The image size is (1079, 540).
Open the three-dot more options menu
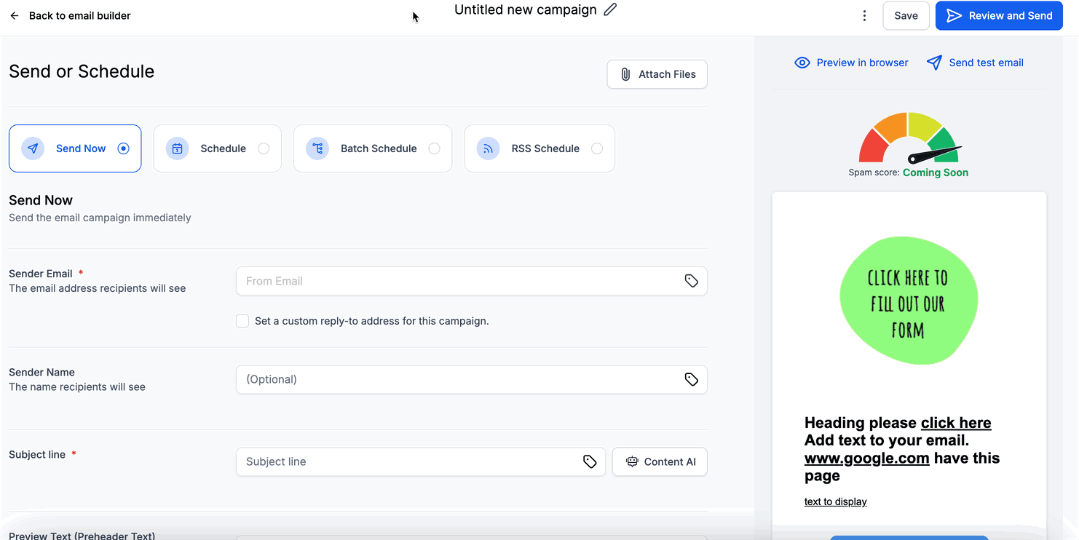864,16
